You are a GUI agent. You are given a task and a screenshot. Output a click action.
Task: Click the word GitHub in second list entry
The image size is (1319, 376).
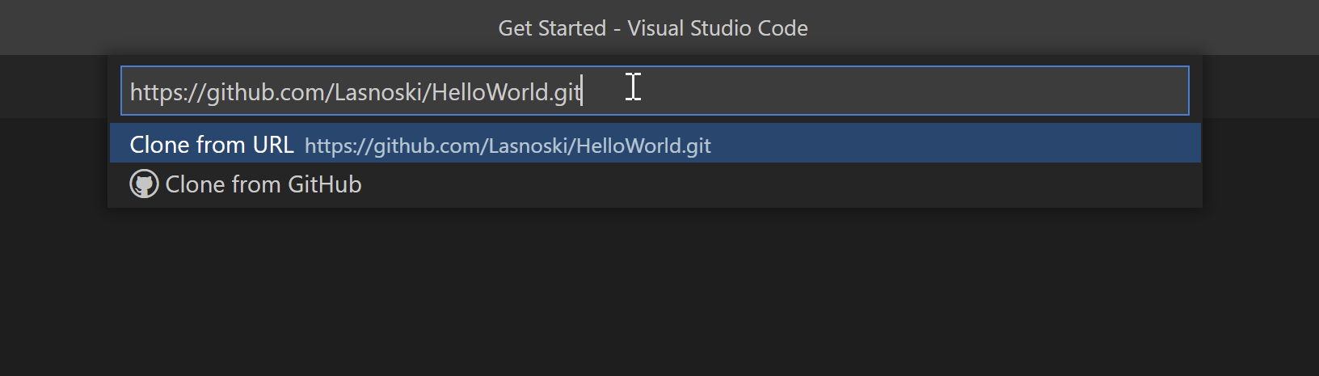coord(325,184)
